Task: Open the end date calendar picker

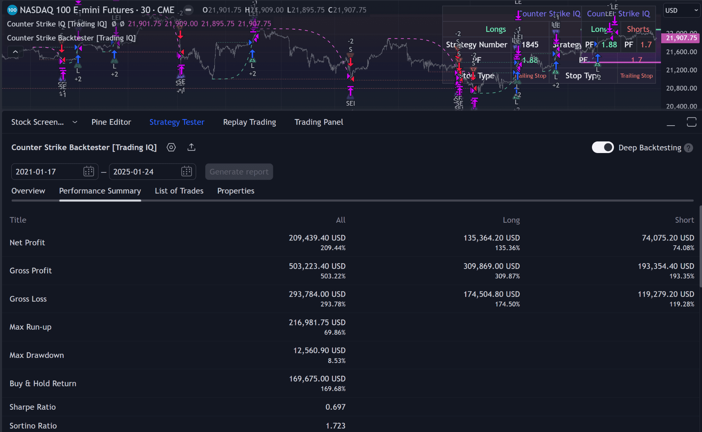Action: click(x=186, y=172)
